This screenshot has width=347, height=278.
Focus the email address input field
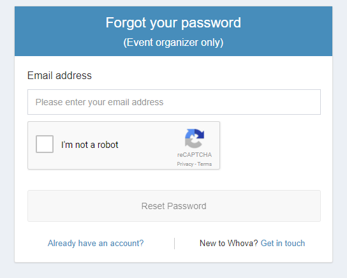coord(174,102)
